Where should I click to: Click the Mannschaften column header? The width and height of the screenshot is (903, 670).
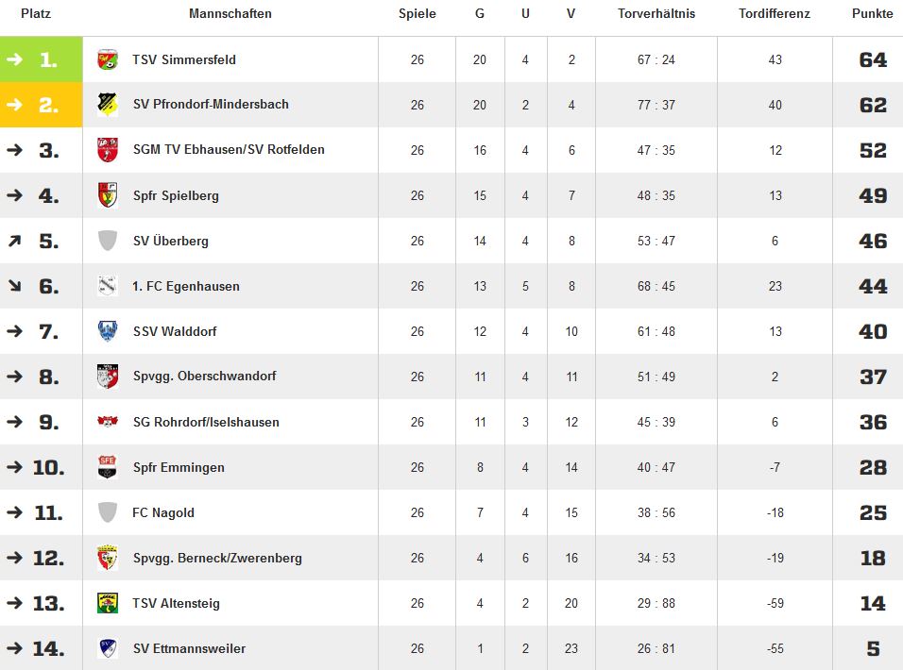pyautogui.click(x=230, y=14)
